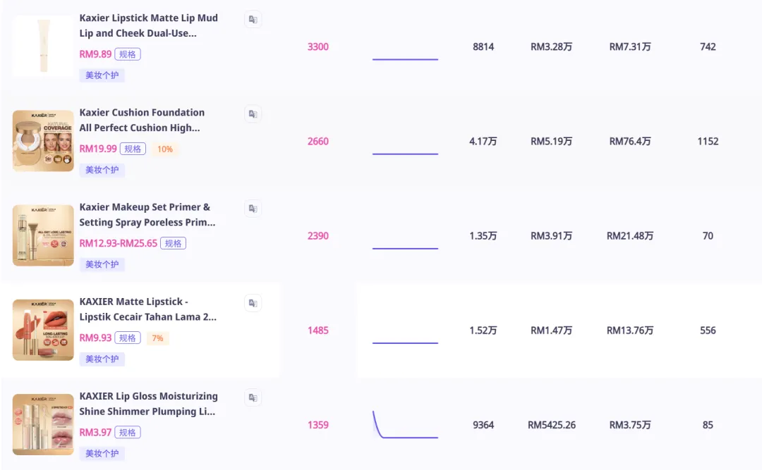Click the value 9364
Viewport: 762px width, 470px height.
click(x=483, y=425)
